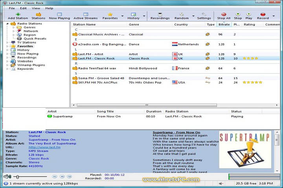283x188 pixels.
Task: Select Quick Presets in the tree
Action: click(35, 38)
